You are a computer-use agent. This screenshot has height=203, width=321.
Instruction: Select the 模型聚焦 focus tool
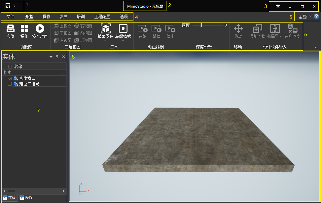pyautogui.click(x=105, y=29)
